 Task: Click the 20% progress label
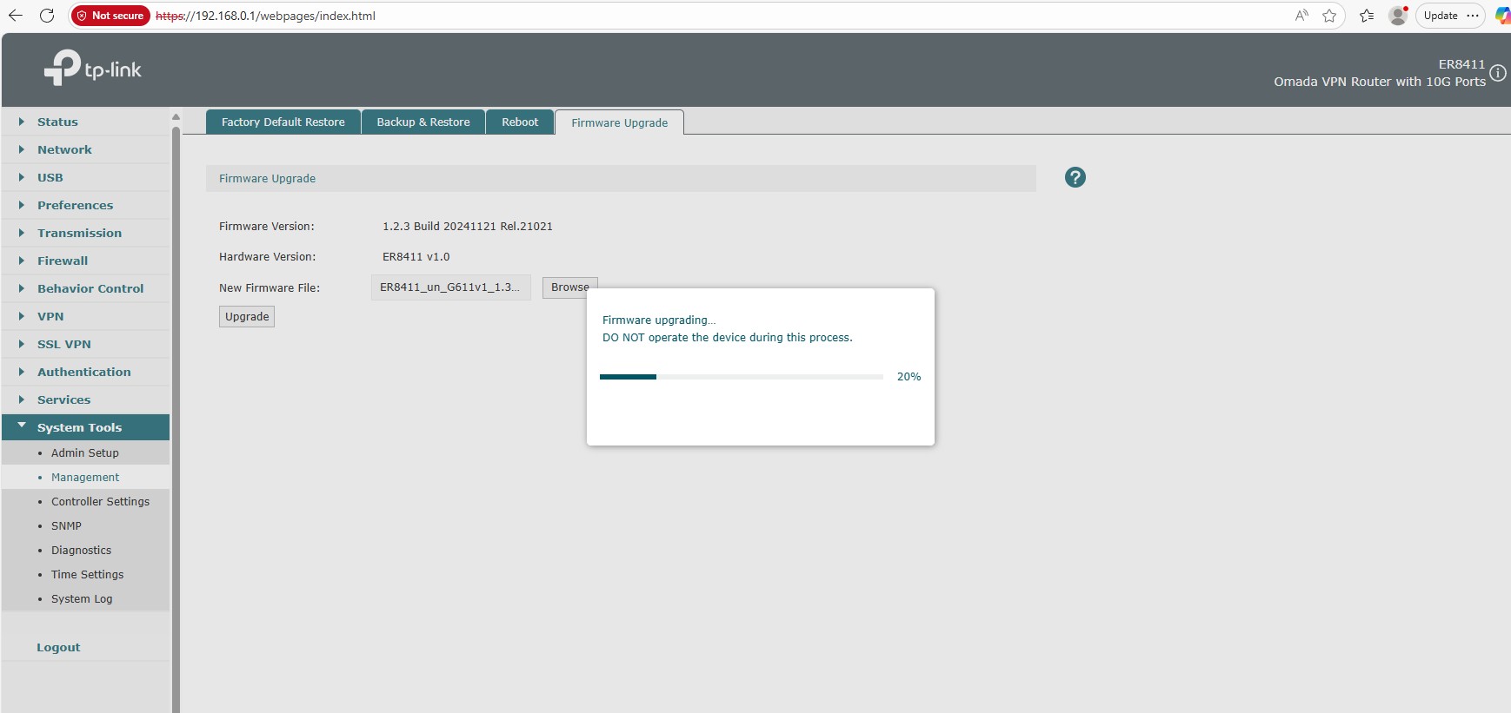tap(909, 376)
